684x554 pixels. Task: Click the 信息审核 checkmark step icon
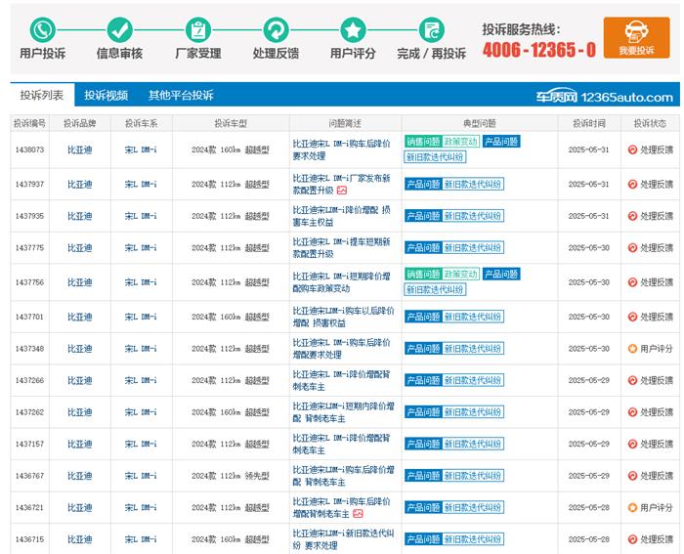(x=120, y=29)
